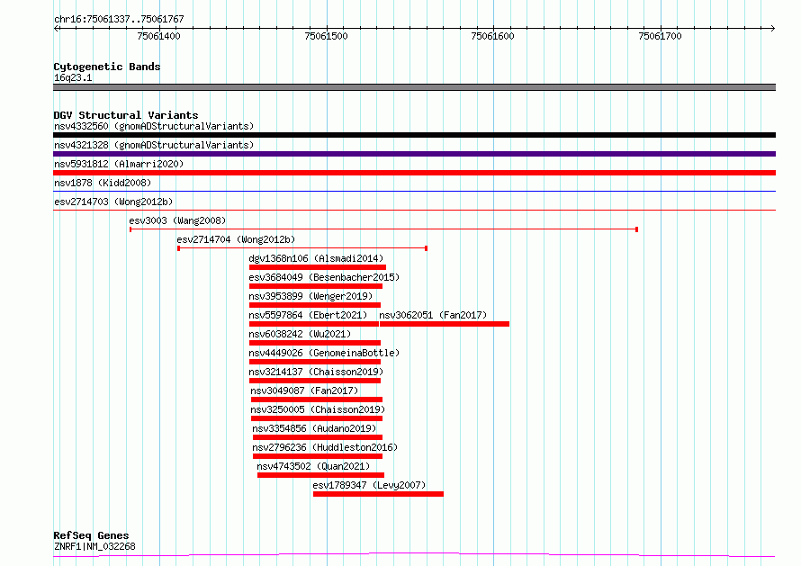
Task: Open nsv4743502 (Quan2021) variant
Action: click(313, 466)
